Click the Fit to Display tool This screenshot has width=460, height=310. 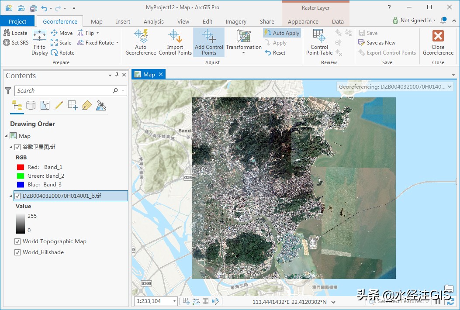[x=40, y=42]
